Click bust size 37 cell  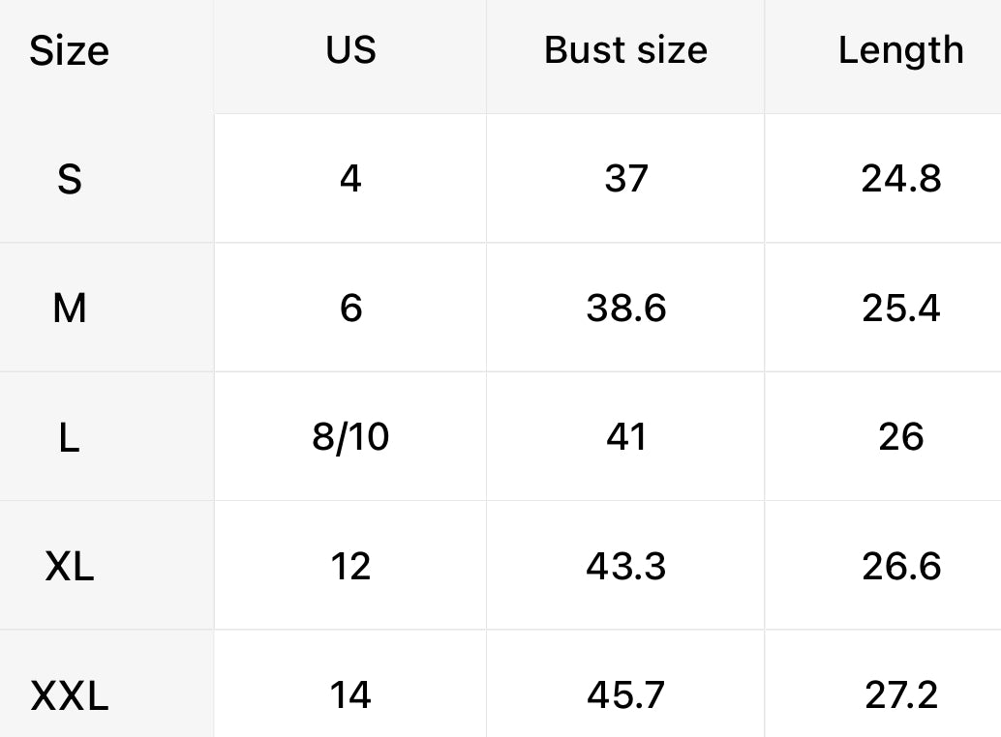pyautogui.click(x=625, y=179)
